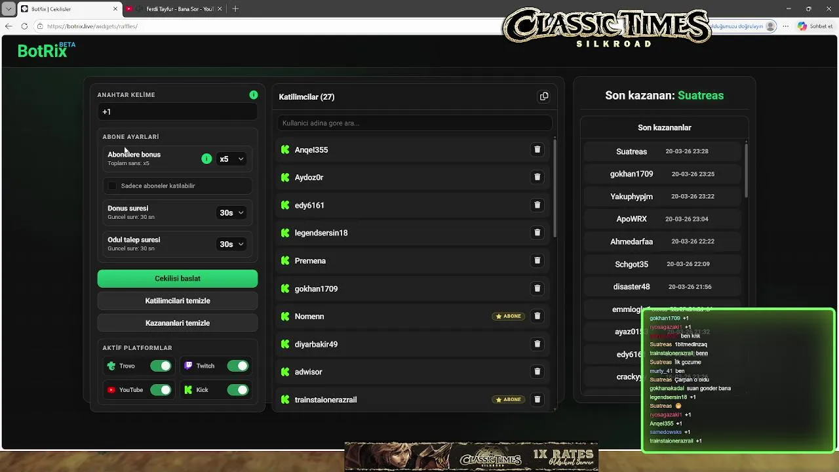839x472 pixels.
Task: Click ABONE badge on trainstaionerazrail
Action: (x=509, y=399)
